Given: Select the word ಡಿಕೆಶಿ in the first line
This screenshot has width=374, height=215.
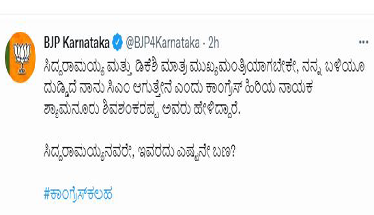Looking at the screenshot, I should tap(144, 67).
